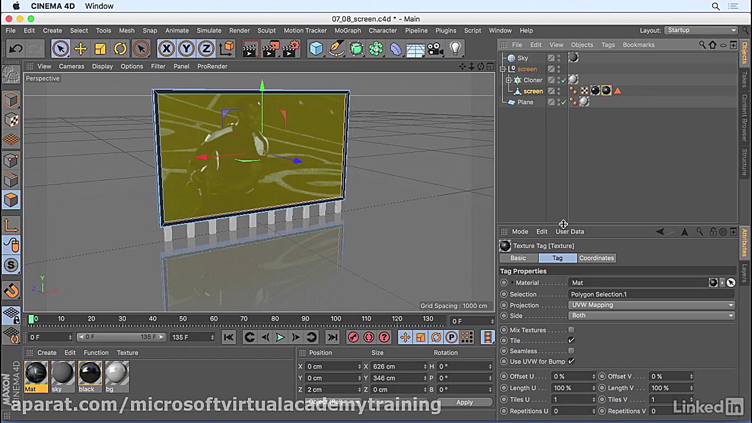
Task: Select the Rotate tool icon
Action: tap(120, 49)
